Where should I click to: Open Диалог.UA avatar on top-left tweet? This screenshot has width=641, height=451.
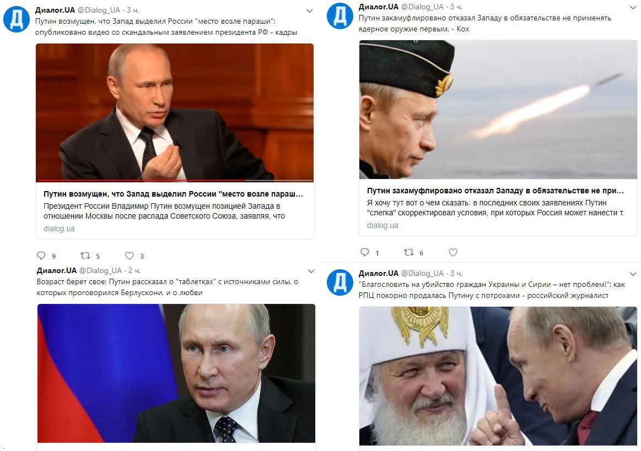[17, 19]
